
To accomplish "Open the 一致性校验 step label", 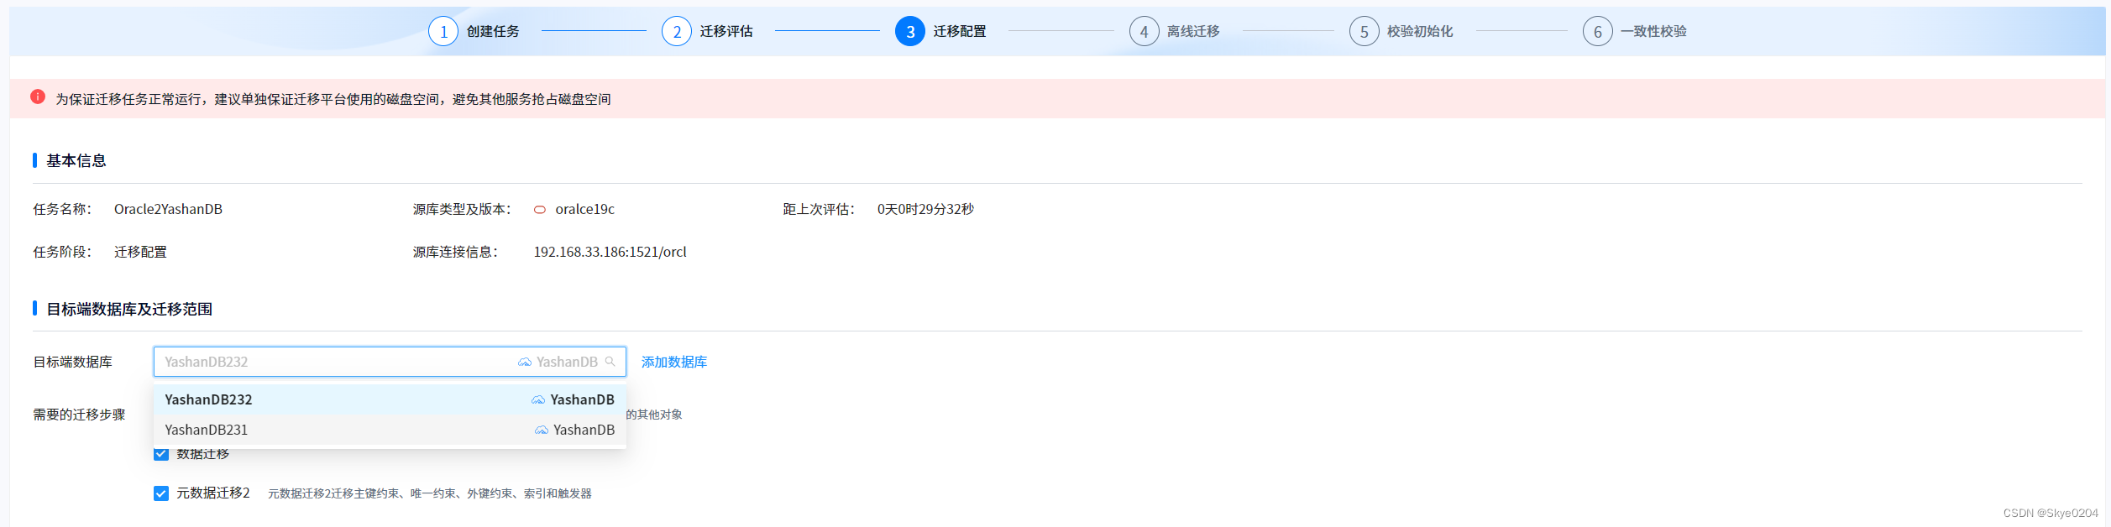I will (1653, 32).
